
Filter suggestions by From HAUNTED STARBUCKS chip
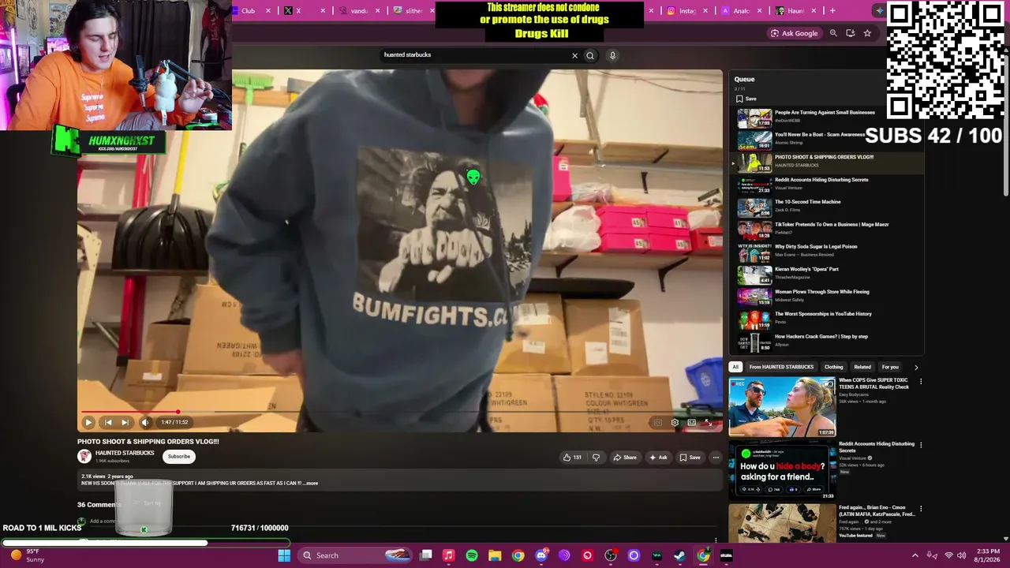(781, 367)
